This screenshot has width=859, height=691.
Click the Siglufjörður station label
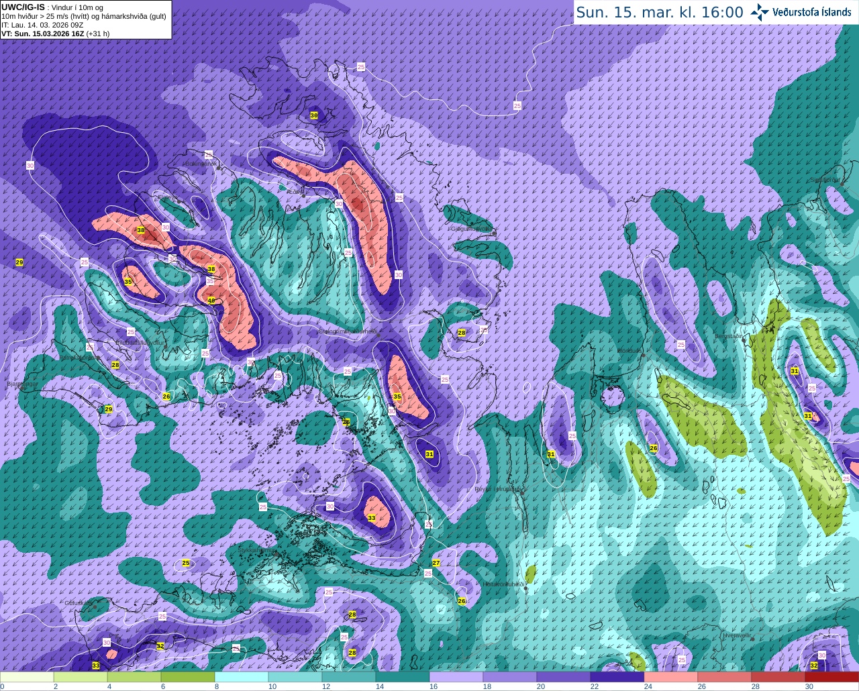point(825,180)
